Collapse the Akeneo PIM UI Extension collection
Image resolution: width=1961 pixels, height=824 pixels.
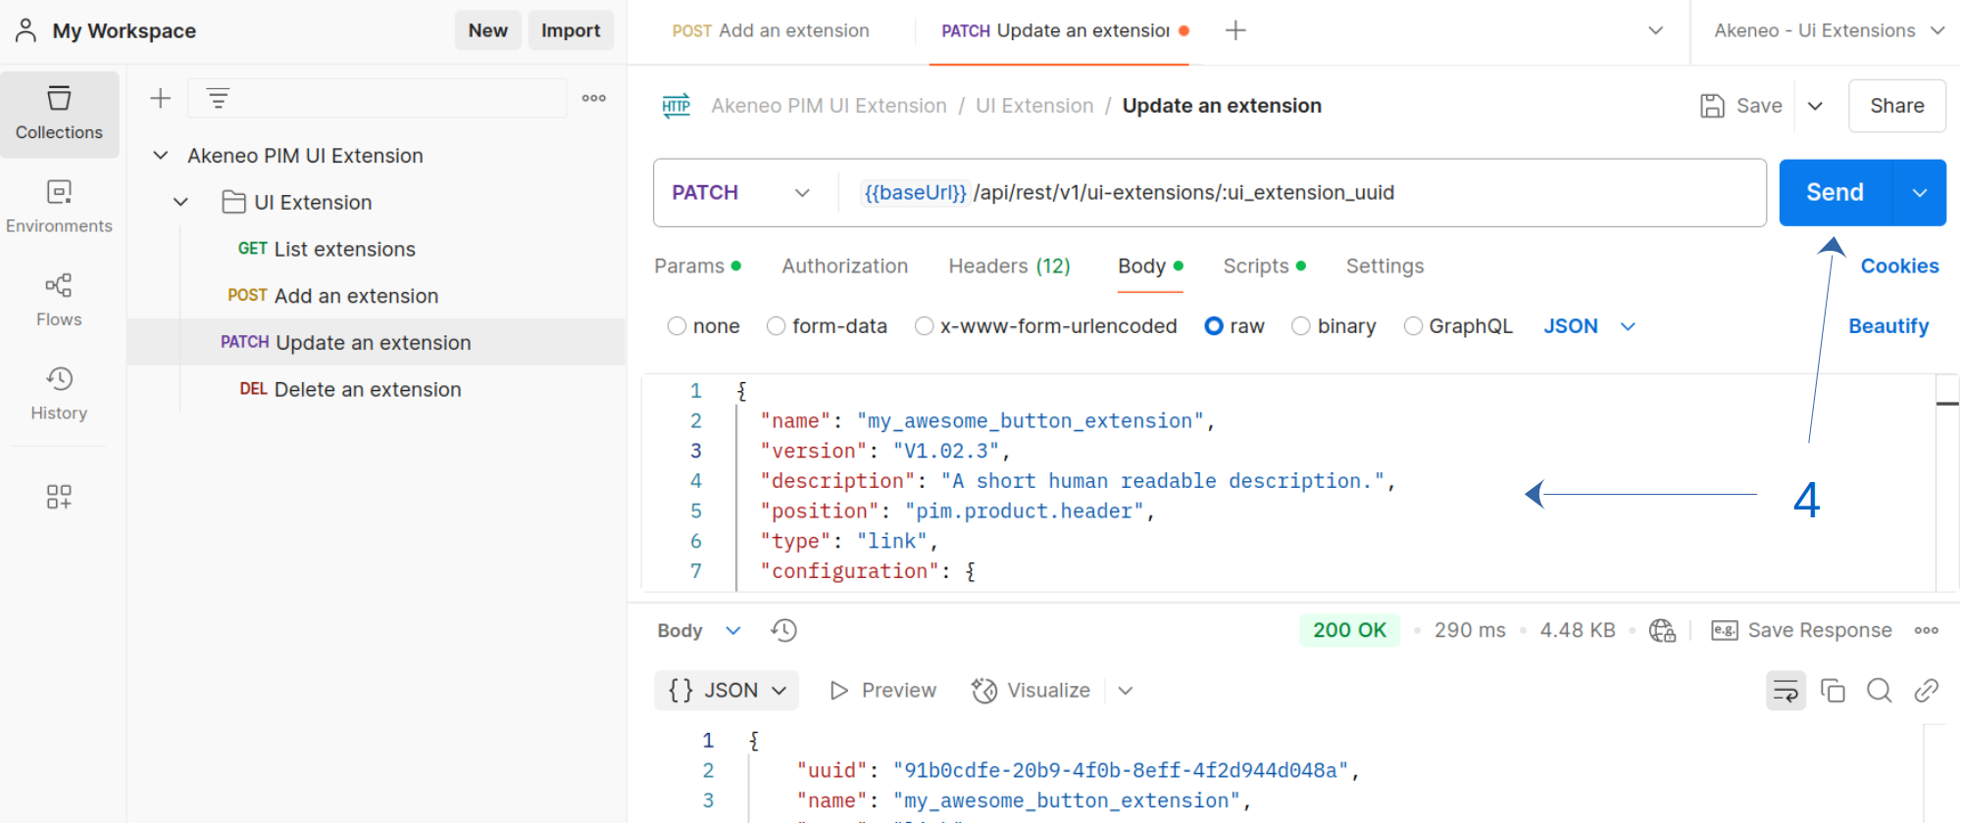[161, 156]
